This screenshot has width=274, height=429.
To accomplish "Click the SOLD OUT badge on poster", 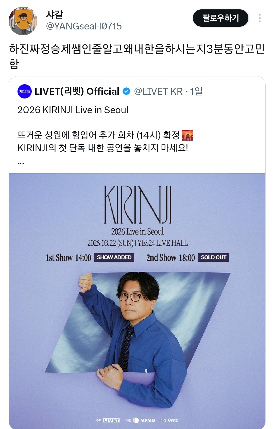I will click(213, 257).
